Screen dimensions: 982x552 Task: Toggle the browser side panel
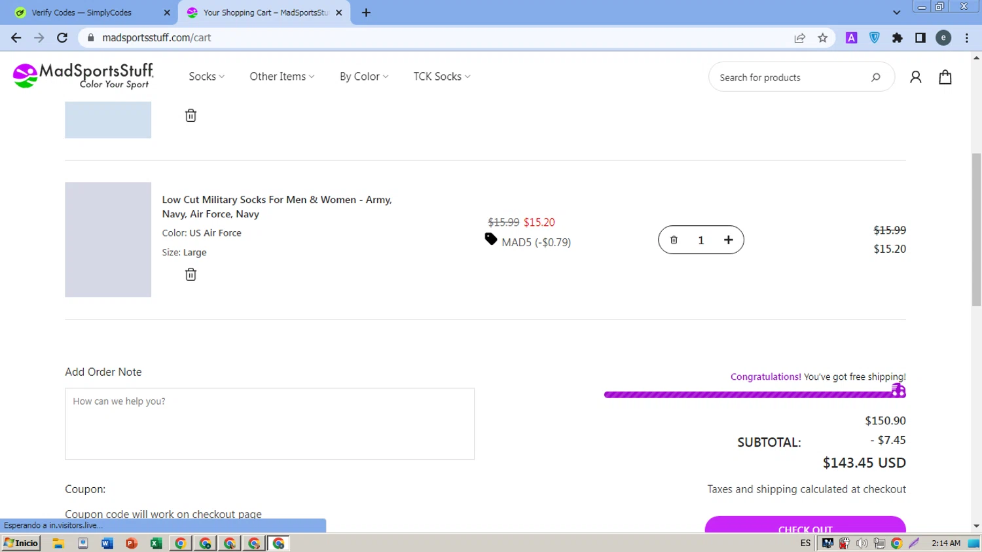pyautogui.click(x=920, y=38)
